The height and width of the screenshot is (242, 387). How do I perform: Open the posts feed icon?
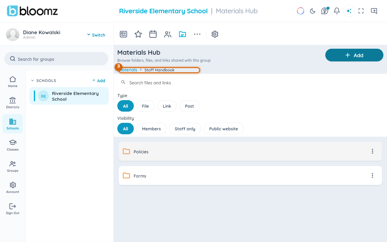click(123, 34)
